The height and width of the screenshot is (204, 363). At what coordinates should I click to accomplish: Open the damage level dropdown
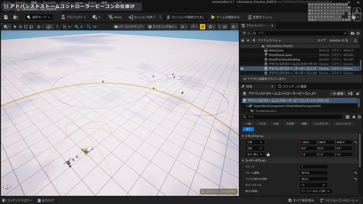(313, 185)
